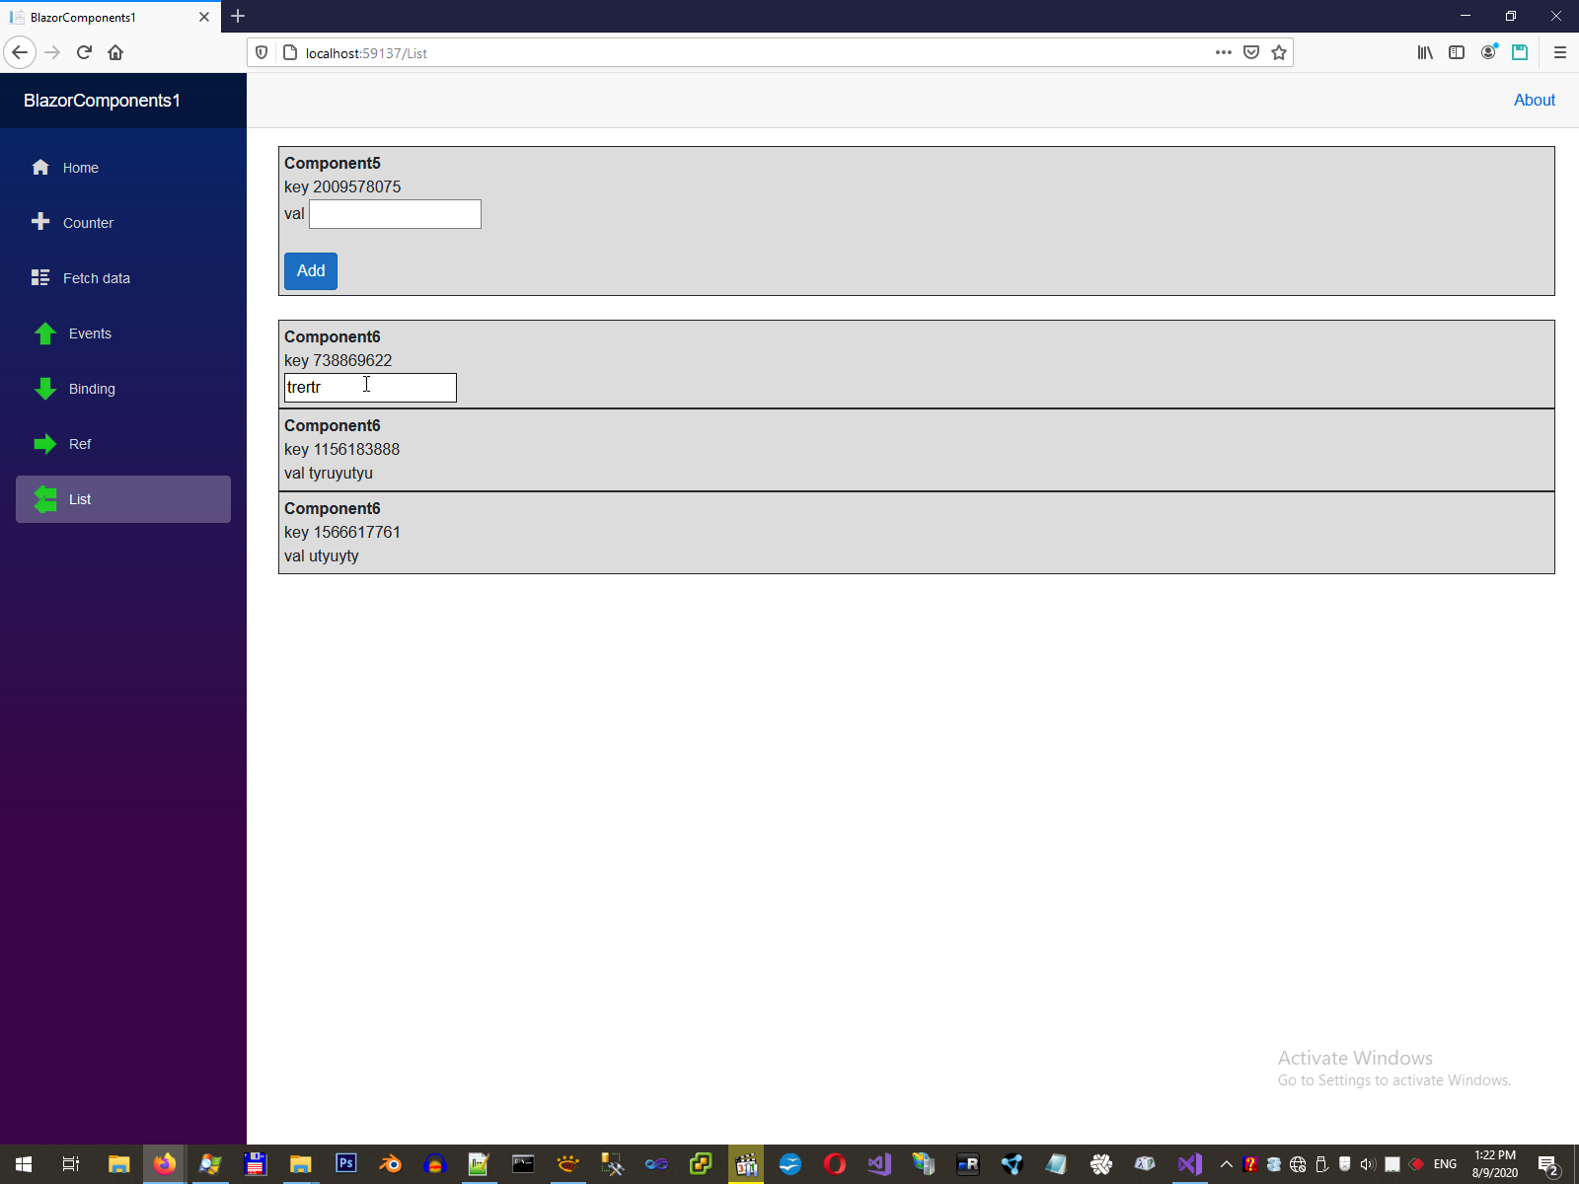Click the BlazorComponents1 brand title
The image size is (1579, 1184).
point(102,101)
